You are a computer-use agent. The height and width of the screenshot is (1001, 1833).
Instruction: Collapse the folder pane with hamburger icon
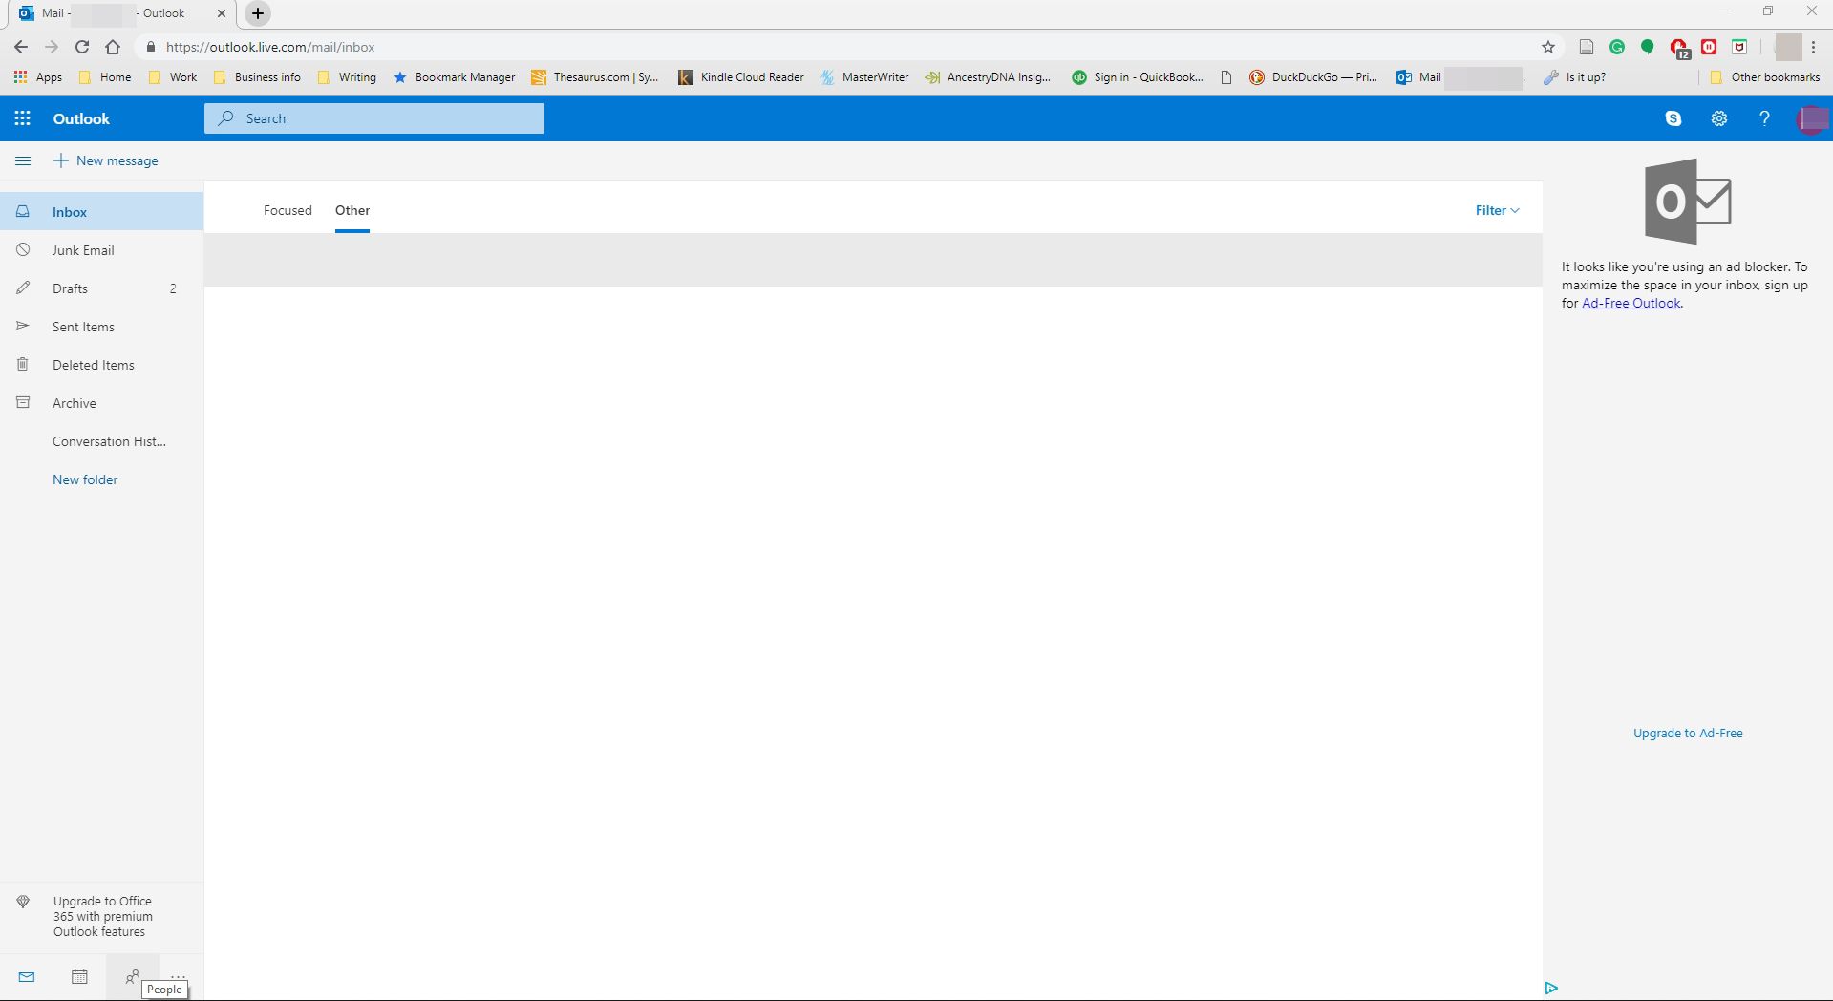click(23, 160)
